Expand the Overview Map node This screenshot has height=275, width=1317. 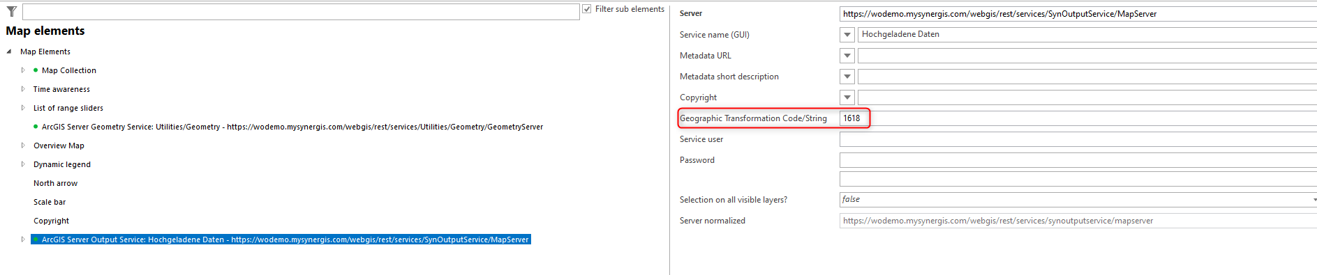tap(23, 146)
